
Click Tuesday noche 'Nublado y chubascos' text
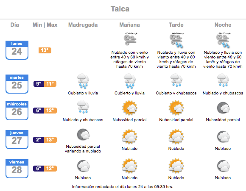pyautogui.click(x=223, y=93)
